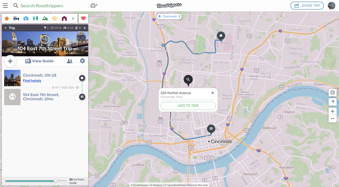Close the 250 Klotter Avenue popup
Image resolution: width=339 pixels, height=187 pixels.
click(213, 93)
